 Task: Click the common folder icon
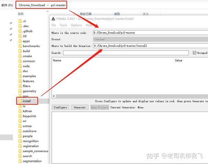[20, 61]
